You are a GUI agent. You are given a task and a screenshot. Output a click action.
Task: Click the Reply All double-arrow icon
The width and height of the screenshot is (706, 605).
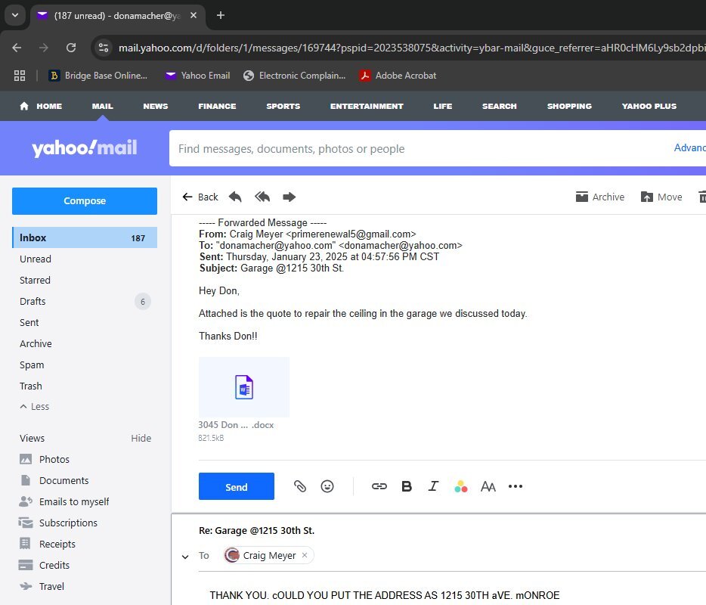(x=262, y=197)
